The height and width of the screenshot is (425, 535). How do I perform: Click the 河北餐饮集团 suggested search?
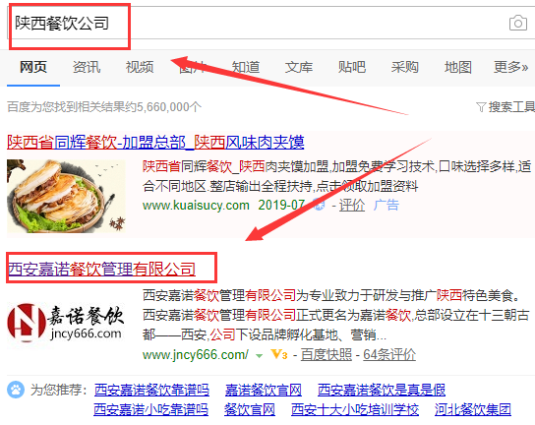point(473,409)
